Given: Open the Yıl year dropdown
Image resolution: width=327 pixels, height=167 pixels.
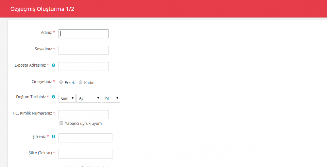Looking at the screenshot, I should point(111,98).
